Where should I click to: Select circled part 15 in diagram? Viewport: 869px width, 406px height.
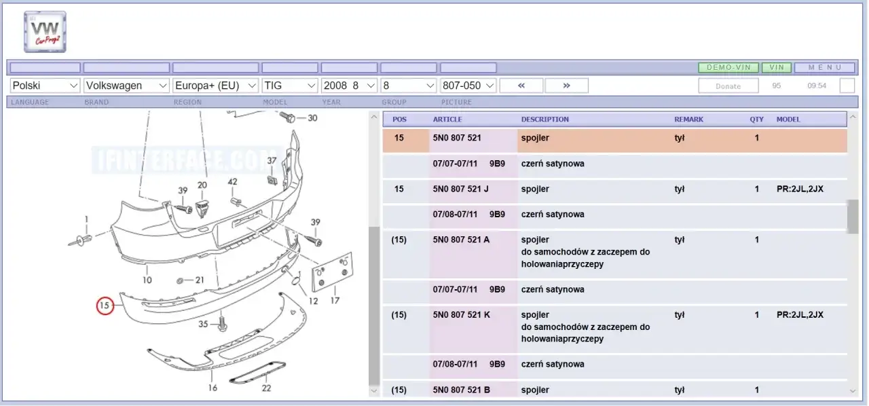(x=105, y=306)
